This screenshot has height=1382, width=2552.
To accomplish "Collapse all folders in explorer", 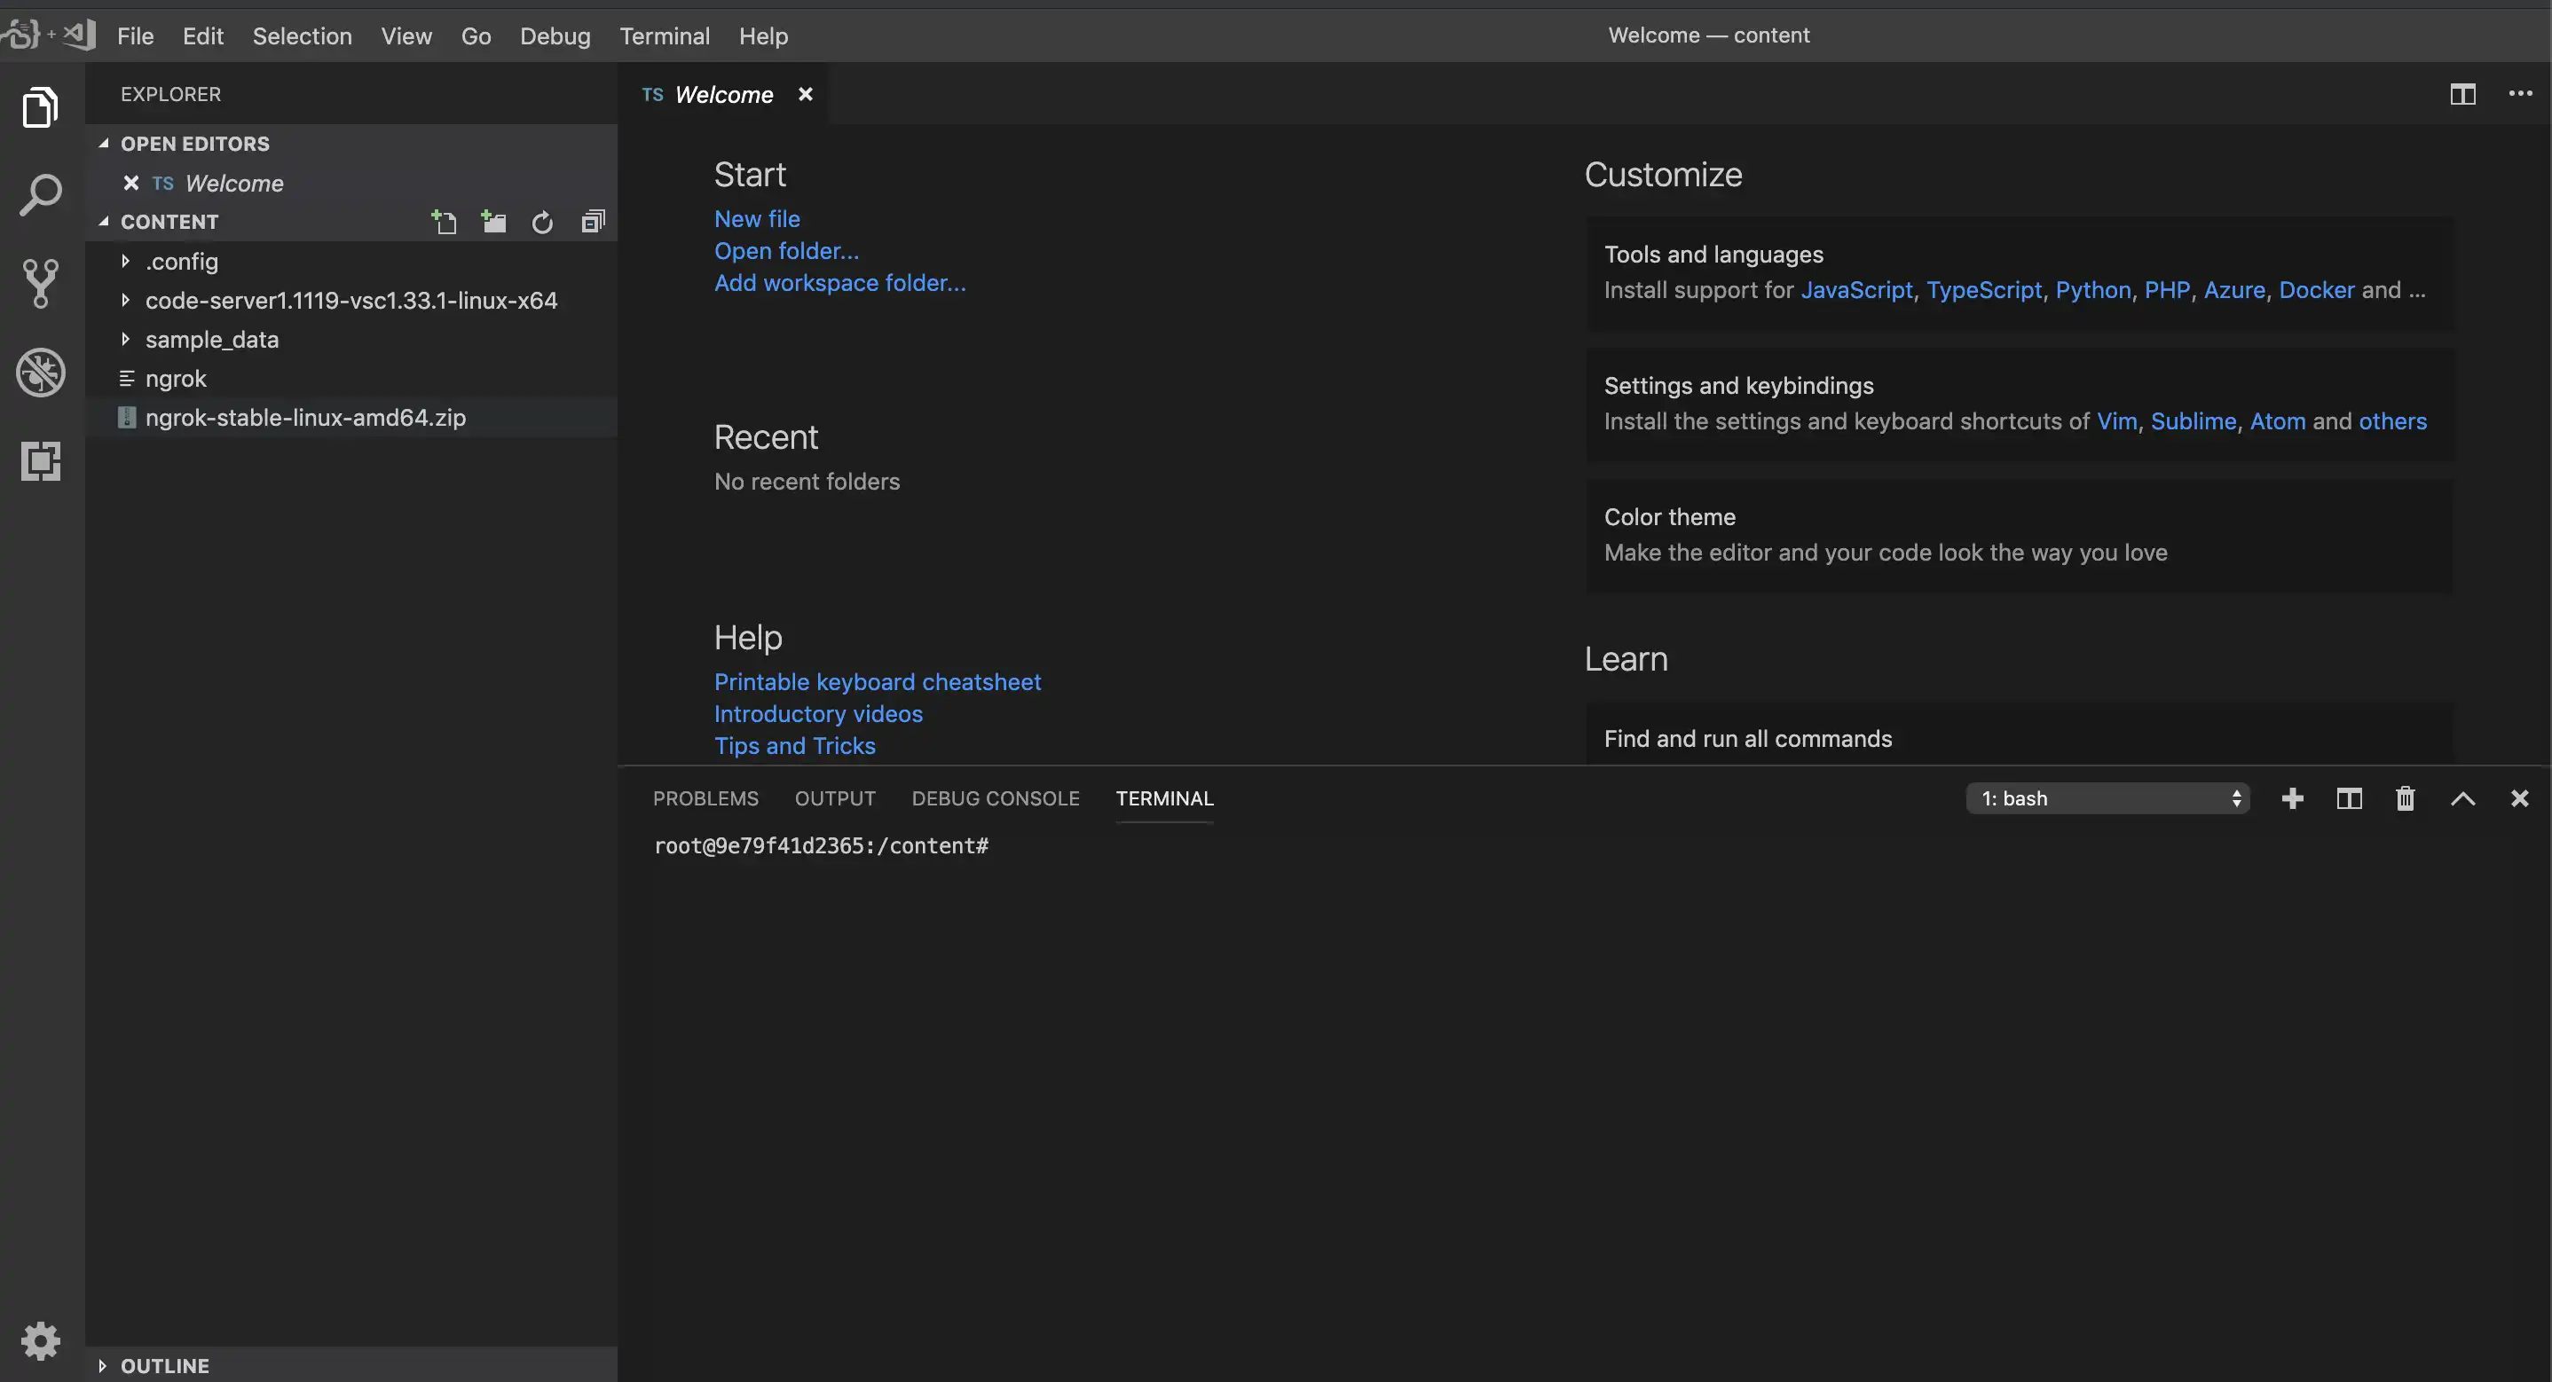I will point(593,222).
